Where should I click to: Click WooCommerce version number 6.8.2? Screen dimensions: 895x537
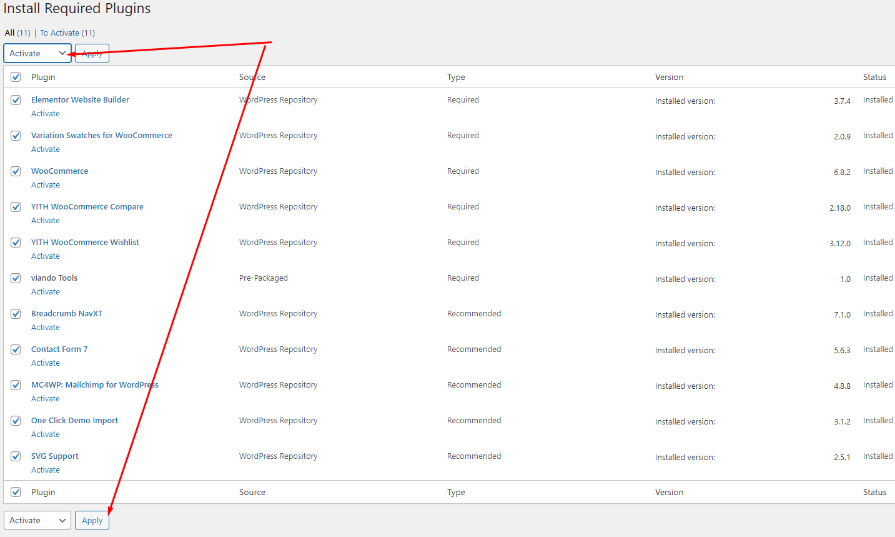[x=842, y=172]
